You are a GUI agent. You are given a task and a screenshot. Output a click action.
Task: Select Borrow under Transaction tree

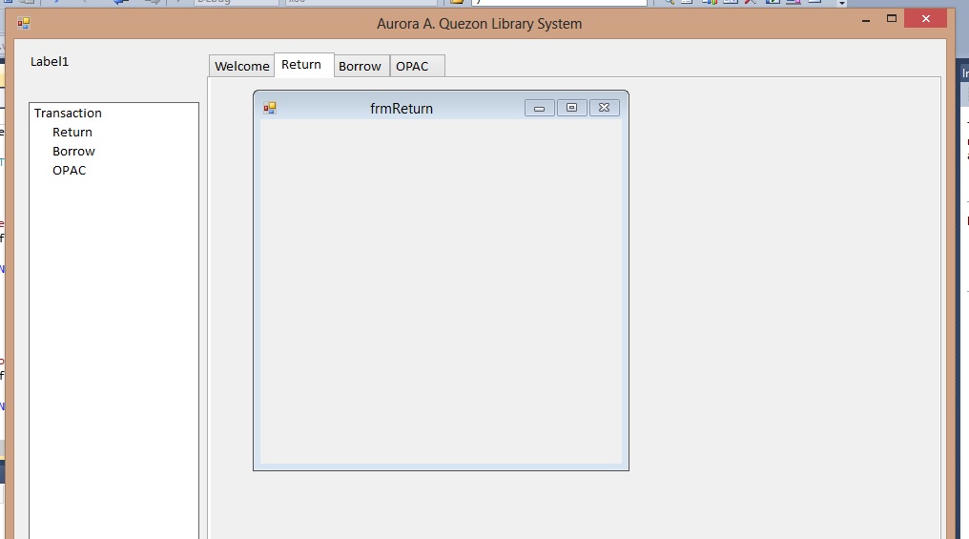coord(73,152)
